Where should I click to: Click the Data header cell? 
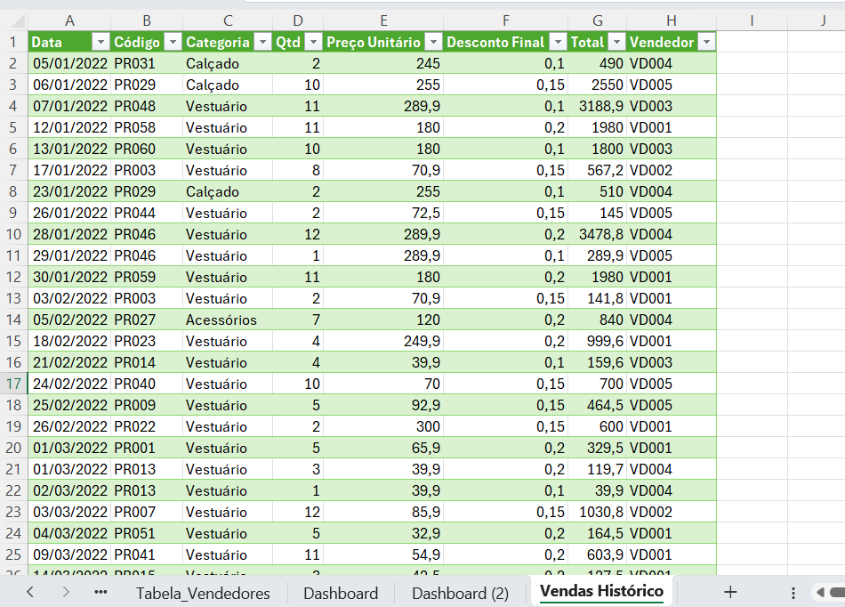pos(69,42)
